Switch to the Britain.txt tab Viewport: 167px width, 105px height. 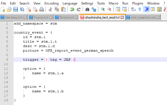[67, 17]
